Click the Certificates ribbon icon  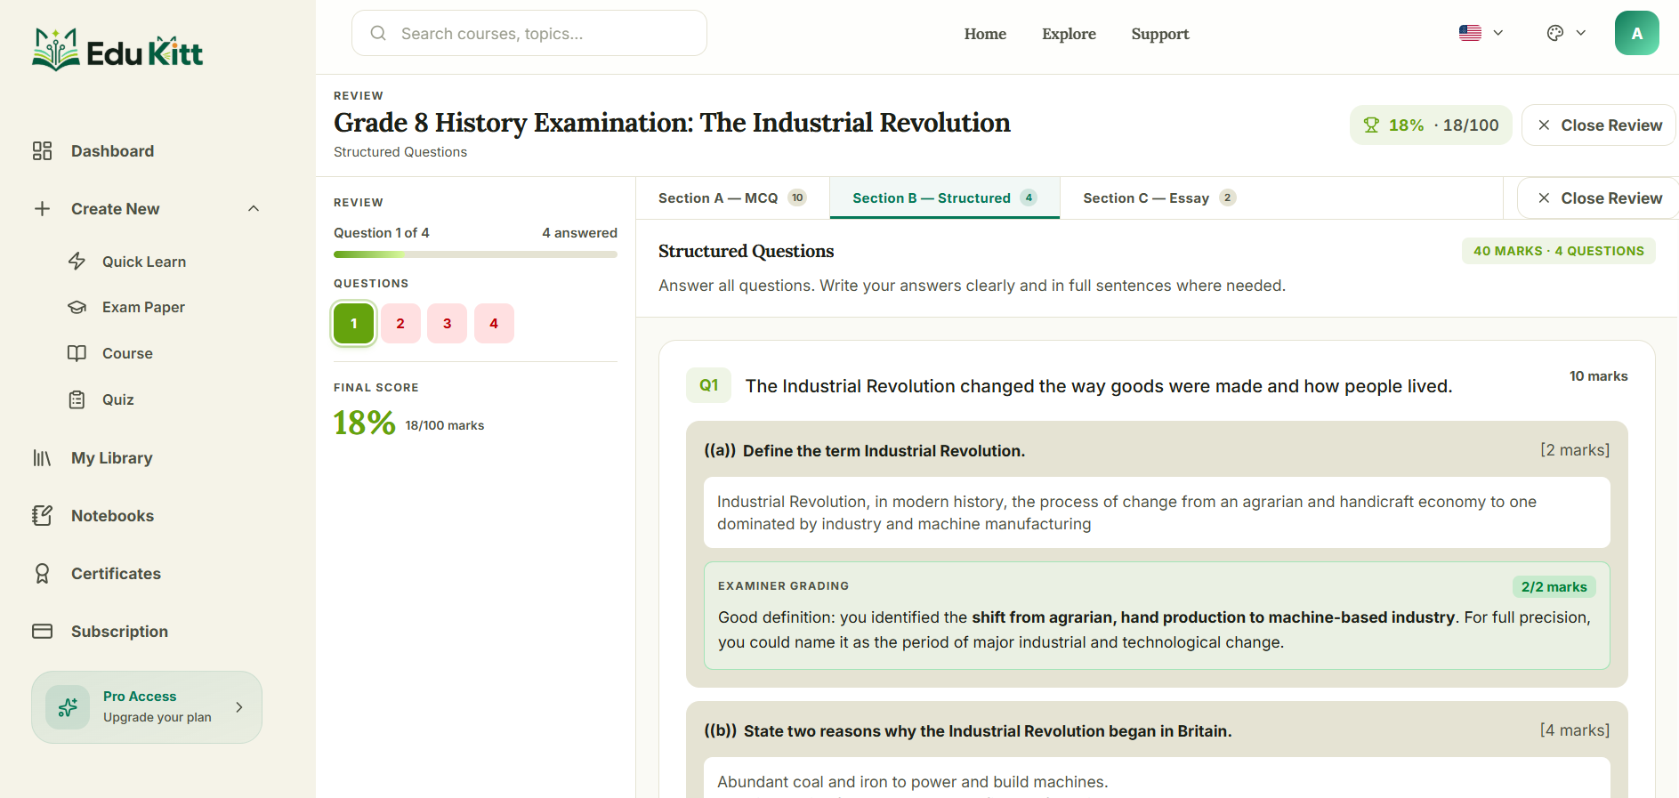[x=42, y=574]
